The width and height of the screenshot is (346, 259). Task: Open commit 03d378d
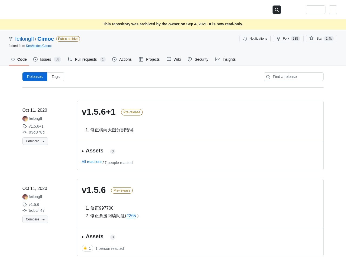[x=37, y=132]
